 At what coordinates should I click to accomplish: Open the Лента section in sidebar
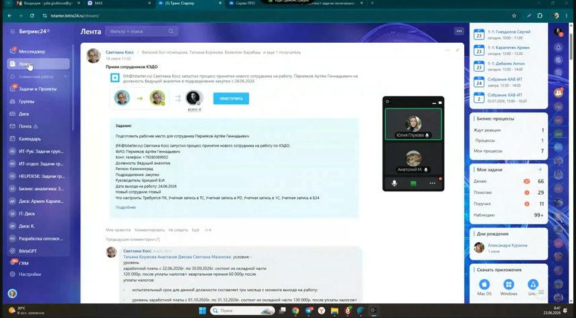pos(38,64)
